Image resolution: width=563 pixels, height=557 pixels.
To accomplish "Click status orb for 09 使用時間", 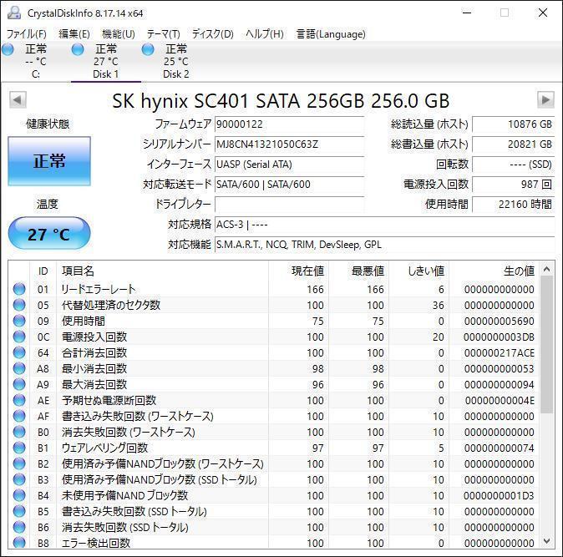I will point(19,321).
